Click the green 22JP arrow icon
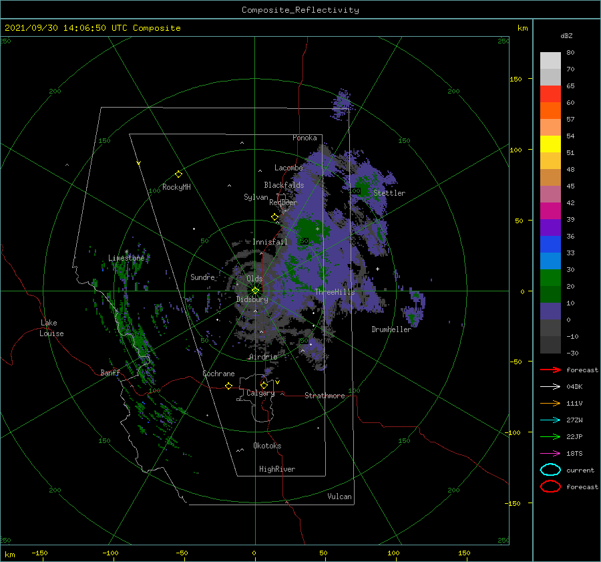Viewport: 601px width, 562px height. [x=550, y=436]
